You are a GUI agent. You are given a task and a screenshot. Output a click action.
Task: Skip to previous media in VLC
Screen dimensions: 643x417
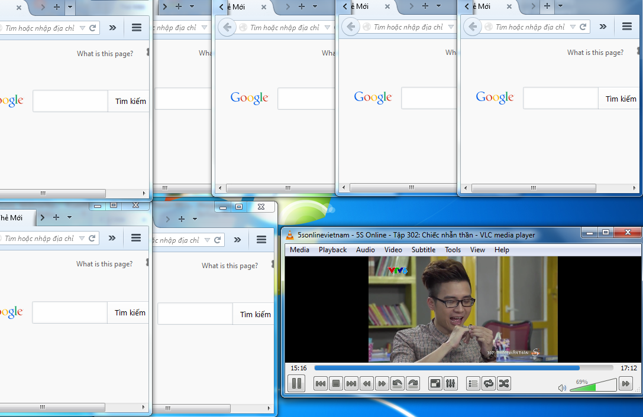click(x=321, y=383)
